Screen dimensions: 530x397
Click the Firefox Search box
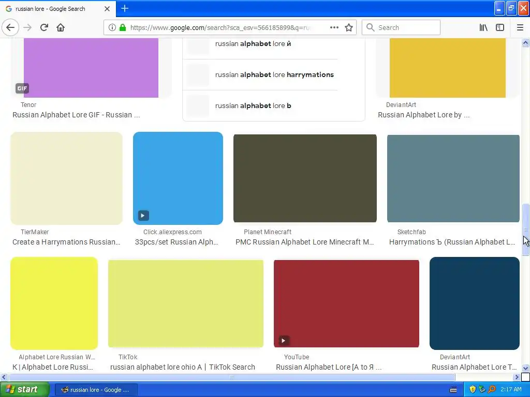[401, 27]
